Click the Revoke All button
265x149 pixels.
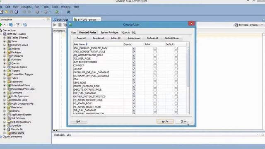pos(98,38)
